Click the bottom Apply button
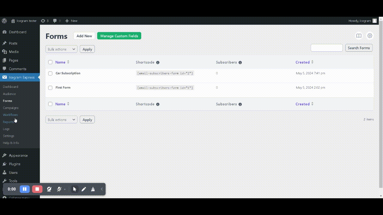The height and width of the screenshot is (215, 383). (x=87, y=120)
